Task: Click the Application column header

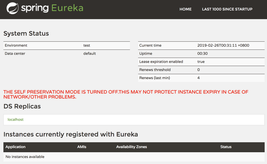Action: click(x=15, y=147)
